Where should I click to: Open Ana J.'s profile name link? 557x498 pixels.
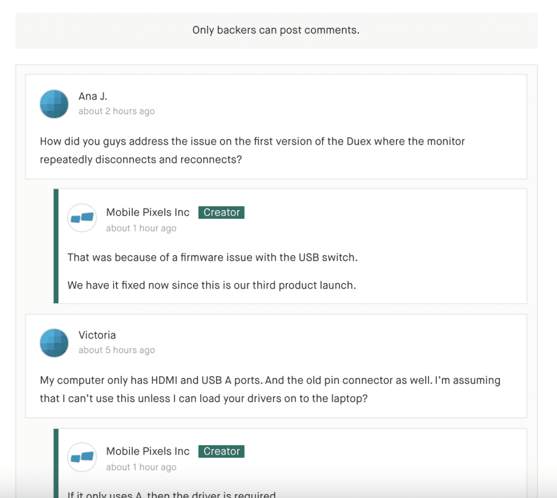click(x=92, y=96)
